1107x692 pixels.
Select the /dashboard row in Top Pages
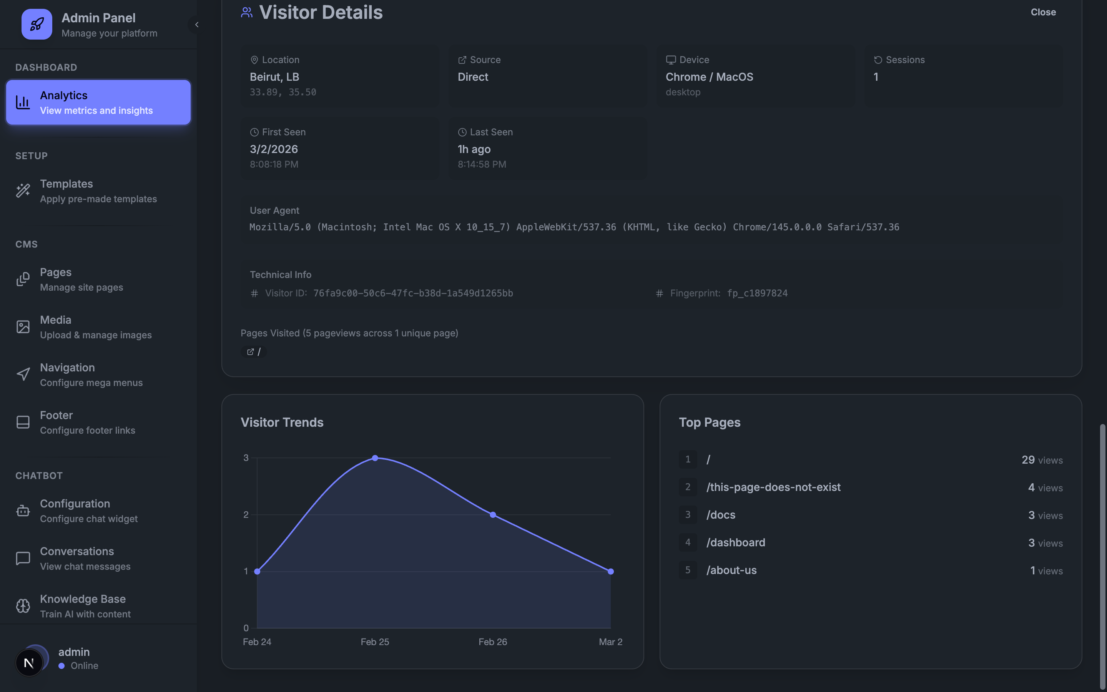coord(736,543)
